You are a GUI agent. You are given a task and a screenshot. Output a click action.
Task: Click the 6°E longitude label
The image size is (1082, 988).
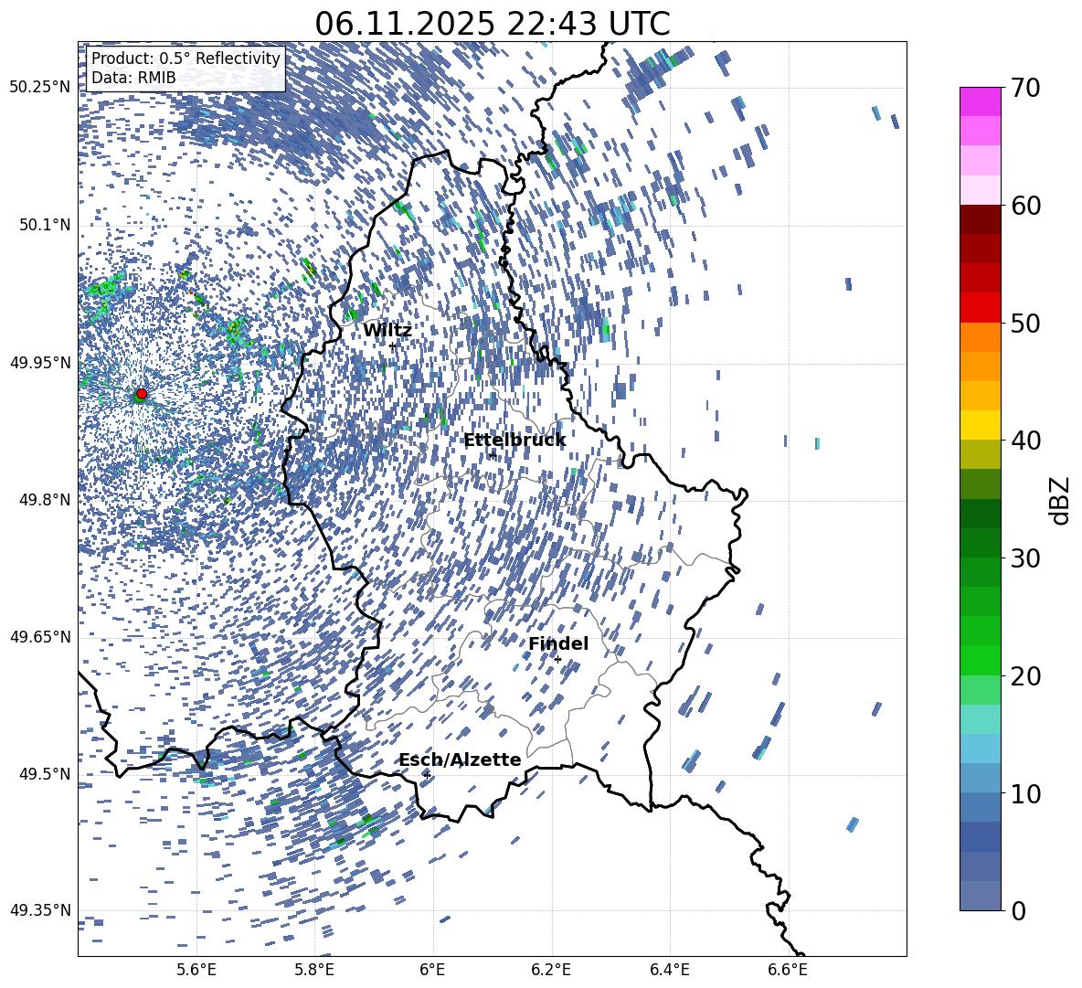tap(432, 971)
